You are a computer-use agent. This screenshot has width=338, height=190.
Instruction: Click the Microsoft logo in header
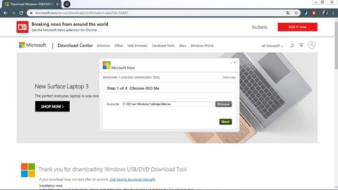(x=33, y=45)
